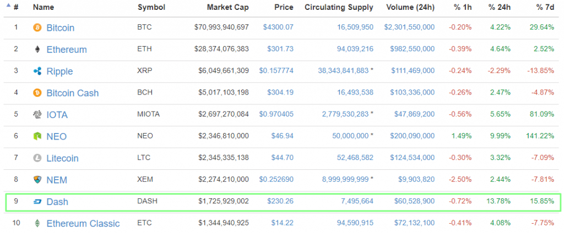
Task: Click the Bitcoin coin logo icon
Action: tap(37, 27)
